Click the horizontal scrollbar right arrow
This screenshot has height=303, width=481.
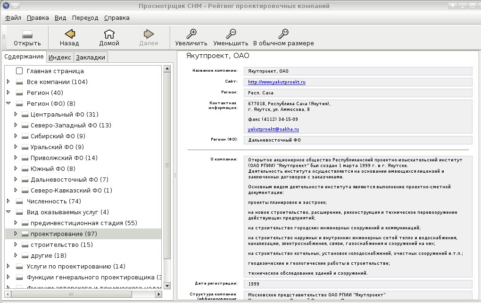point(158,294)
